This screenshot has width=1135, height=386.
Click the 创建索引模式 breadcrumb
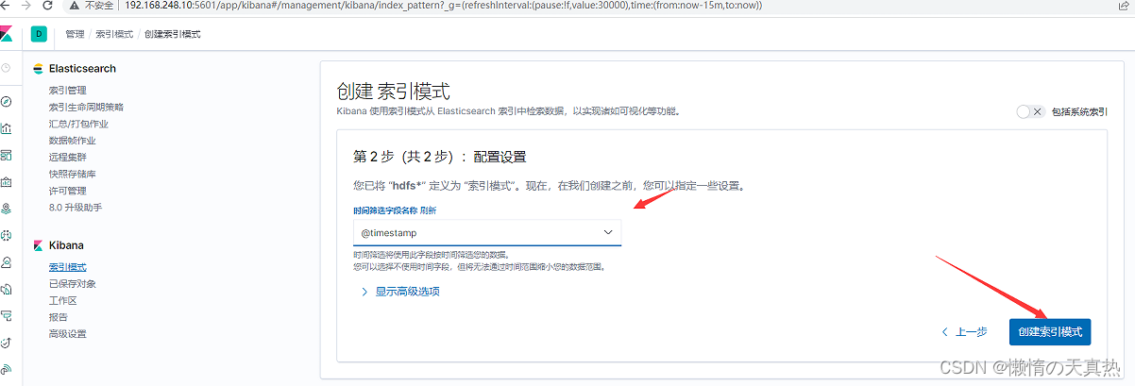click(x=172, y=35)
